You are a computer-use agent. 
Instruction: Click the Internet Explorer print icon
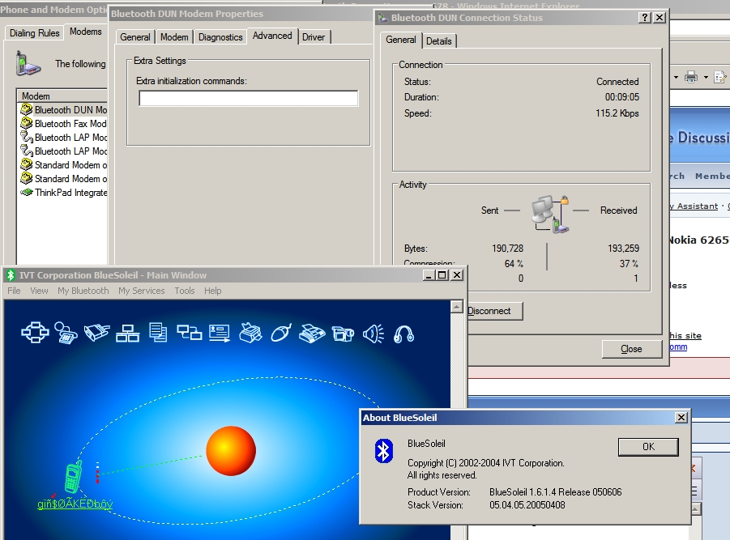click(x=691, y=77)
